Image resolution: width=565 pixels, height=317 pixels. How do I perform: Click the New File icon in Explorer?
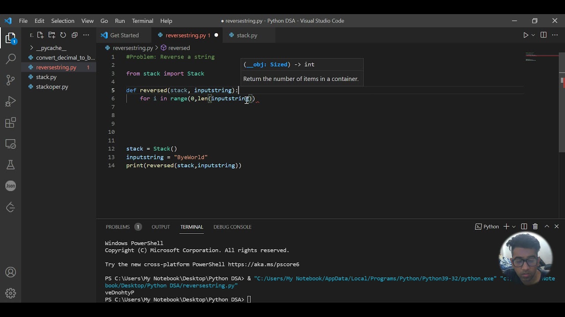coord(40,35)
